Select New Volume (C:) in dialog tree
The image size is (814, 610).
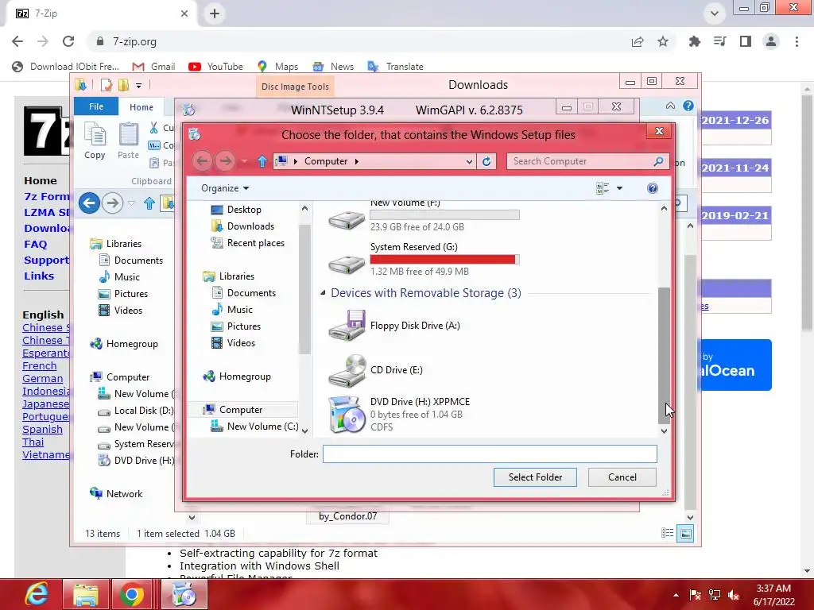point(254,427)
